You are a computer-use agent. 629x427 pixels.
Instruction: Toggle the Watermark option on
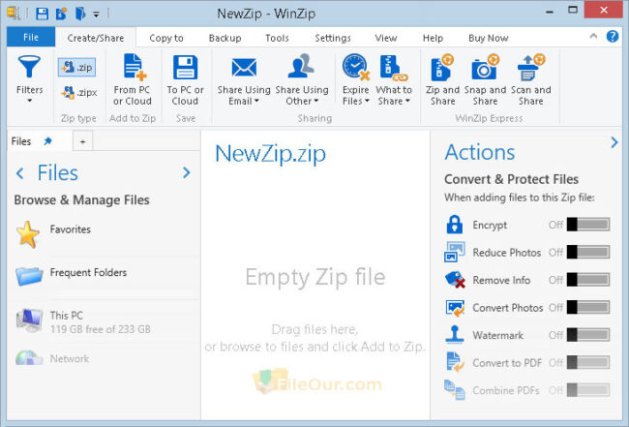point(588,335)
